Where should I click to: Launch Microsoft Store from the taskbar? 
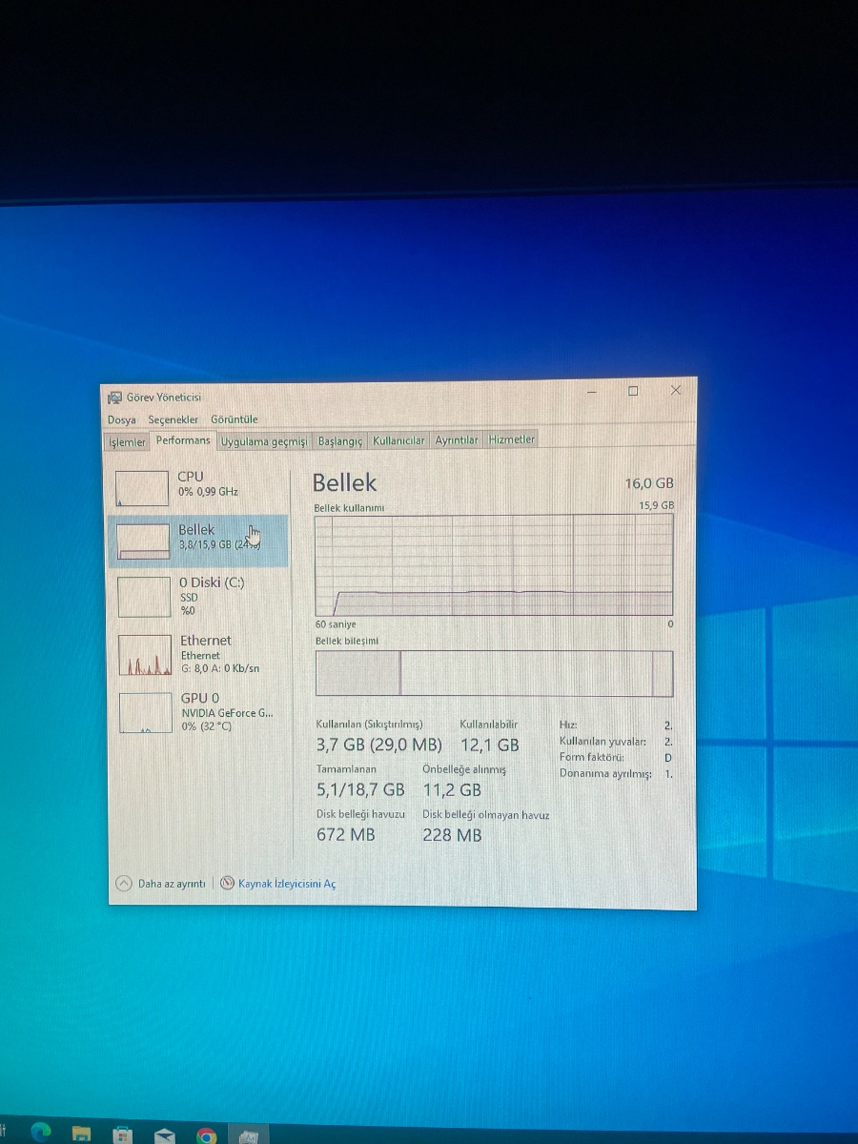(x=123, y=1134)
